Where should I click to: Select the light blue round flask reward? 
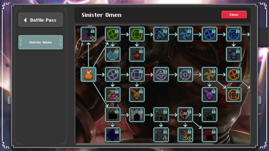tap(112, 54)
